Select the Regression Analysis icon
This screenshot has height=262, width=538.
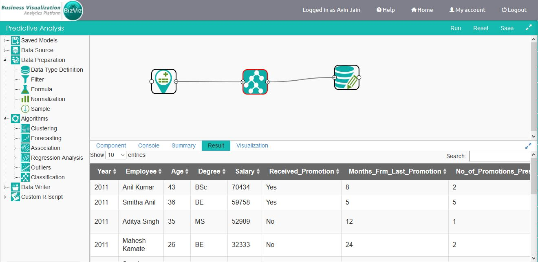pyautogui.click(x=25, y=158)
